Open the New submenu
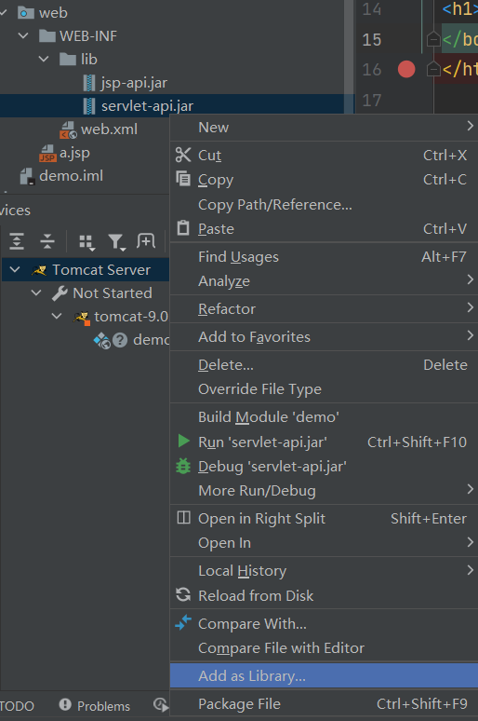The height and width of the screenshot is (721, 478). (x=324, y=128)
